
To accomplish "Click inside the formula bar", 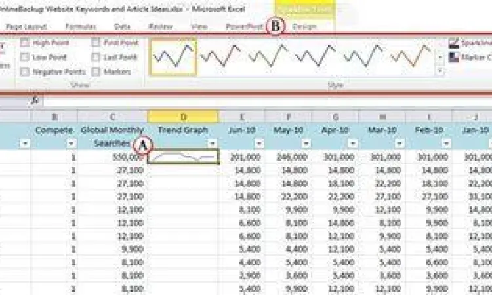I will tap(267, 101).
